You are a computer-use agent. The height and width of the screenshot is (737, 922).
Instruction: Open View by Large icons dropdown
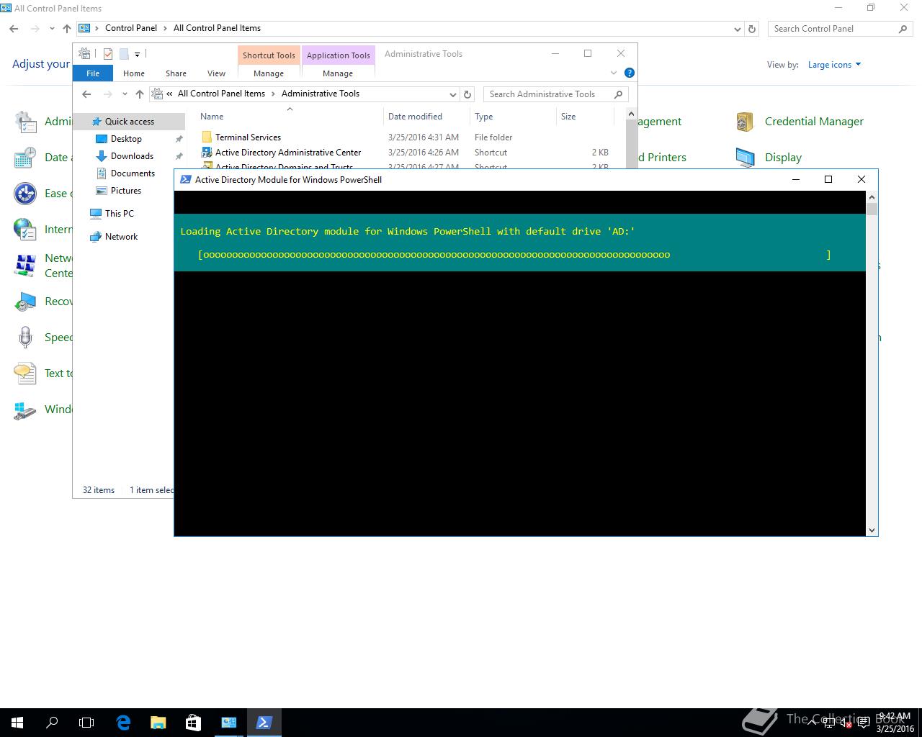click(835, 65)
